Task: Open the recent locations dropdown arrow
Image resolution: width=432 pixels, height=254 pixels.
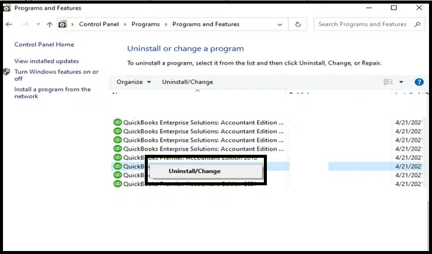Action: [x=38, y=25]
